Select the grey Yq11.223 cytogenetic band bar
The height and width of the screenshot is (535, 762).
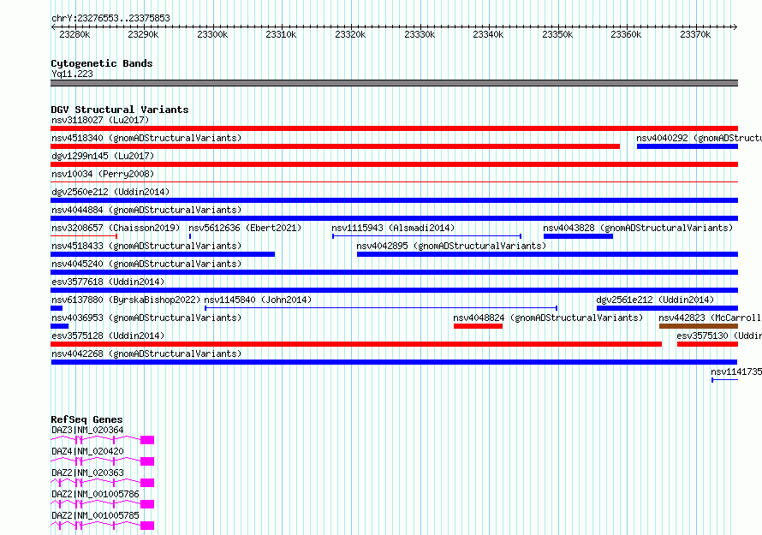(394, 83)
